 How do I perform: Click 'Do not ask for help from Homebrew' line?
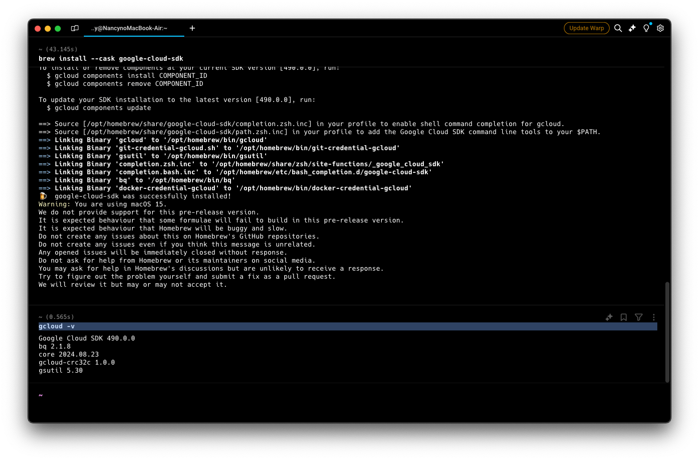coord(177,261)
